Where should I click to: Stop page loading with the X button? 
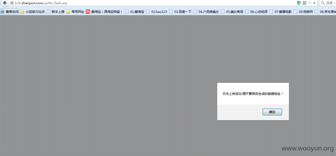pyautogui.click(x=314, y=3)
